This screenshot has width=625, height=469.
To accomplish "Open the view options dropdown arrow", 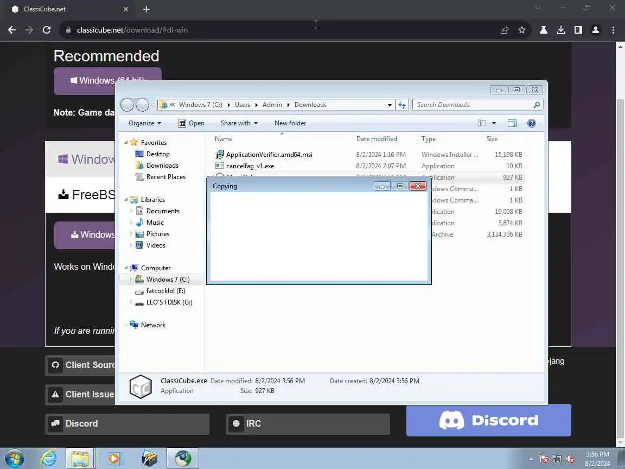I will pyautogui.click(x=494, y=123).
